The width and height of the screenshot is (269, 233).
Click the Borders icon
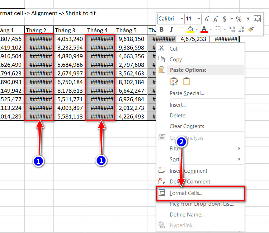[218, 29]
